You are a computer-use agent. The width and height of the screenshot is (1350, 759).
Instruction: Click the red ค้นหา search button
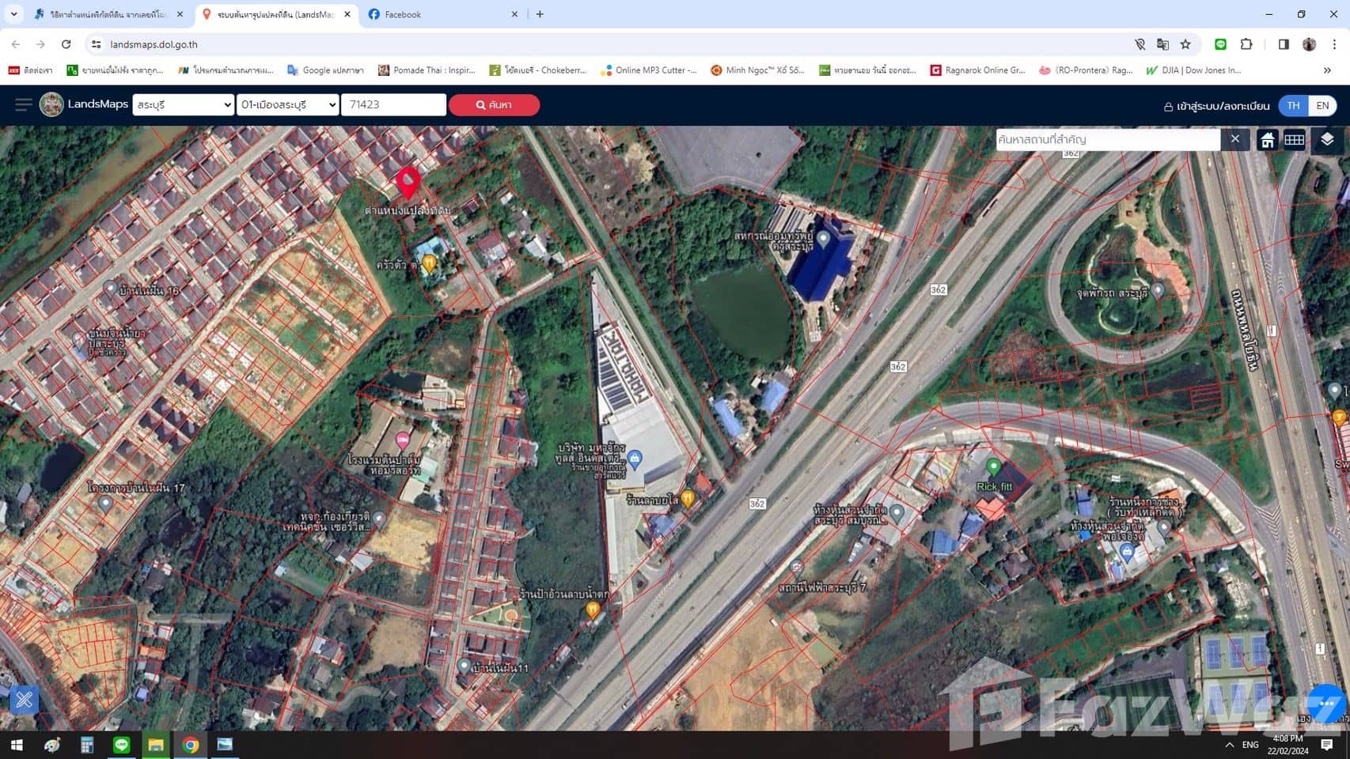[x=494, y=104]
